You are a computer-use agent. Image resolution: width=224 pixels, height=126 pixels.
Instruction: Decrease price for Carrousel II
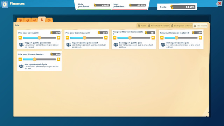pyautogui.click(x=20, y=38)
